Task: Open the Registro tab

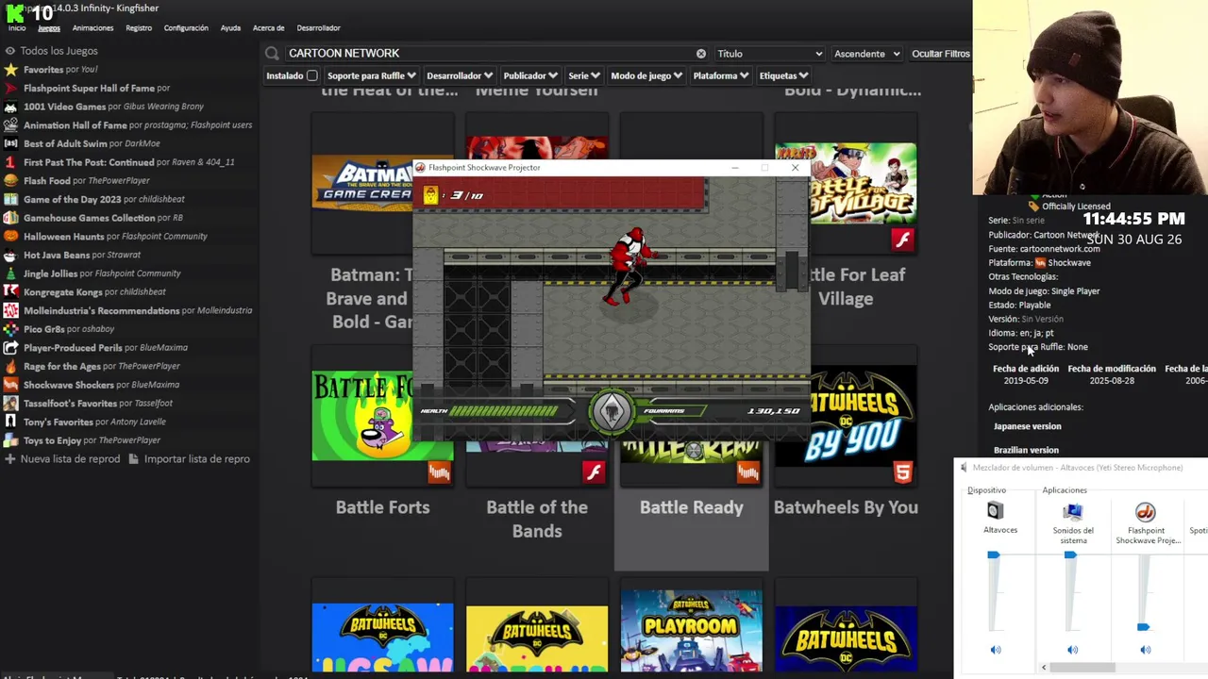Action: (x=139, y=28)
